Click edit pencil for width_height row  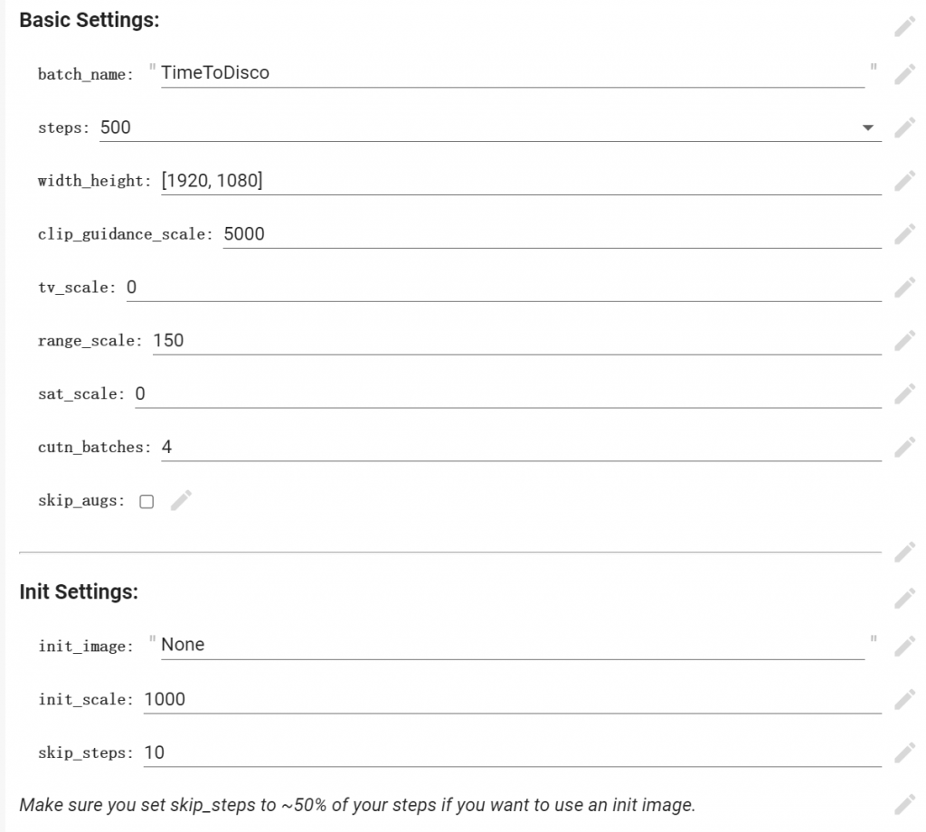pos(904,181)
